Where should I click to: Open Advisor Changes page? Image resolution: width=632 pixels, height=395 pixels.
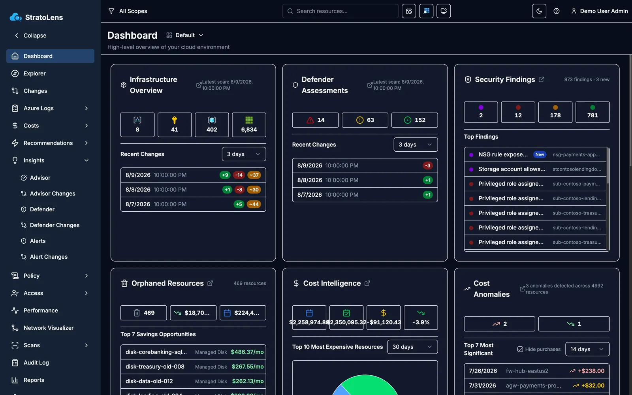(55, 194)
